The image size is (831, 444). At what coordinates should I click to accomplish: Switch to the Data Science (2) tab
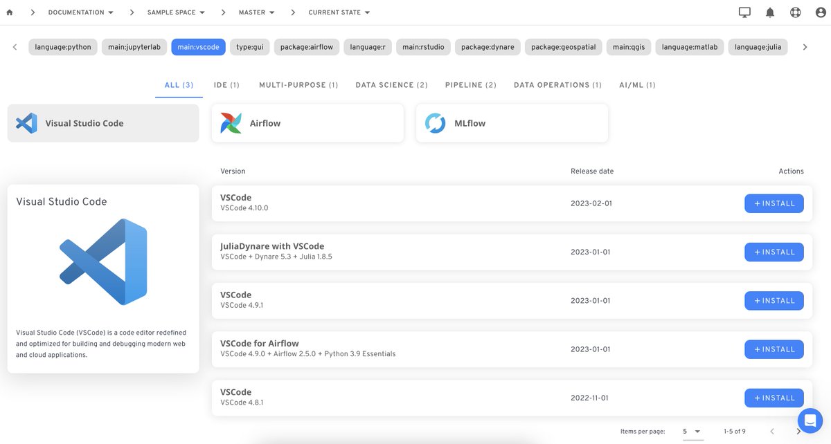click(x=391, y=85)
